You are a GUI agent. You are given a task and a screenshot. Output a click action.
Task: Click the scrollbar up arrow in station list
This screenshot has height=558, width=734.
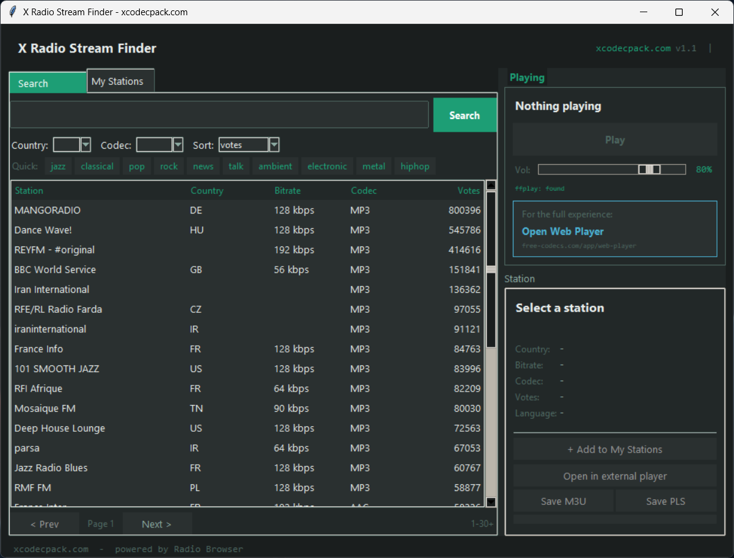pyautogui.click(x=491, y=186)
